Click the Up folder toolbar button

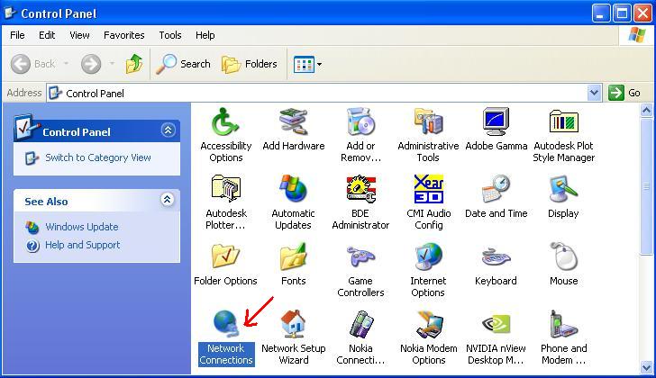click(x=134, y=64)
